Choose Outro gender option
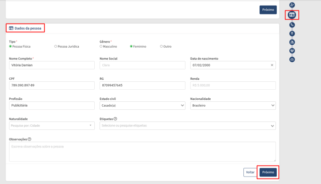This screenshot has height=184, width=321. (162, 47)
